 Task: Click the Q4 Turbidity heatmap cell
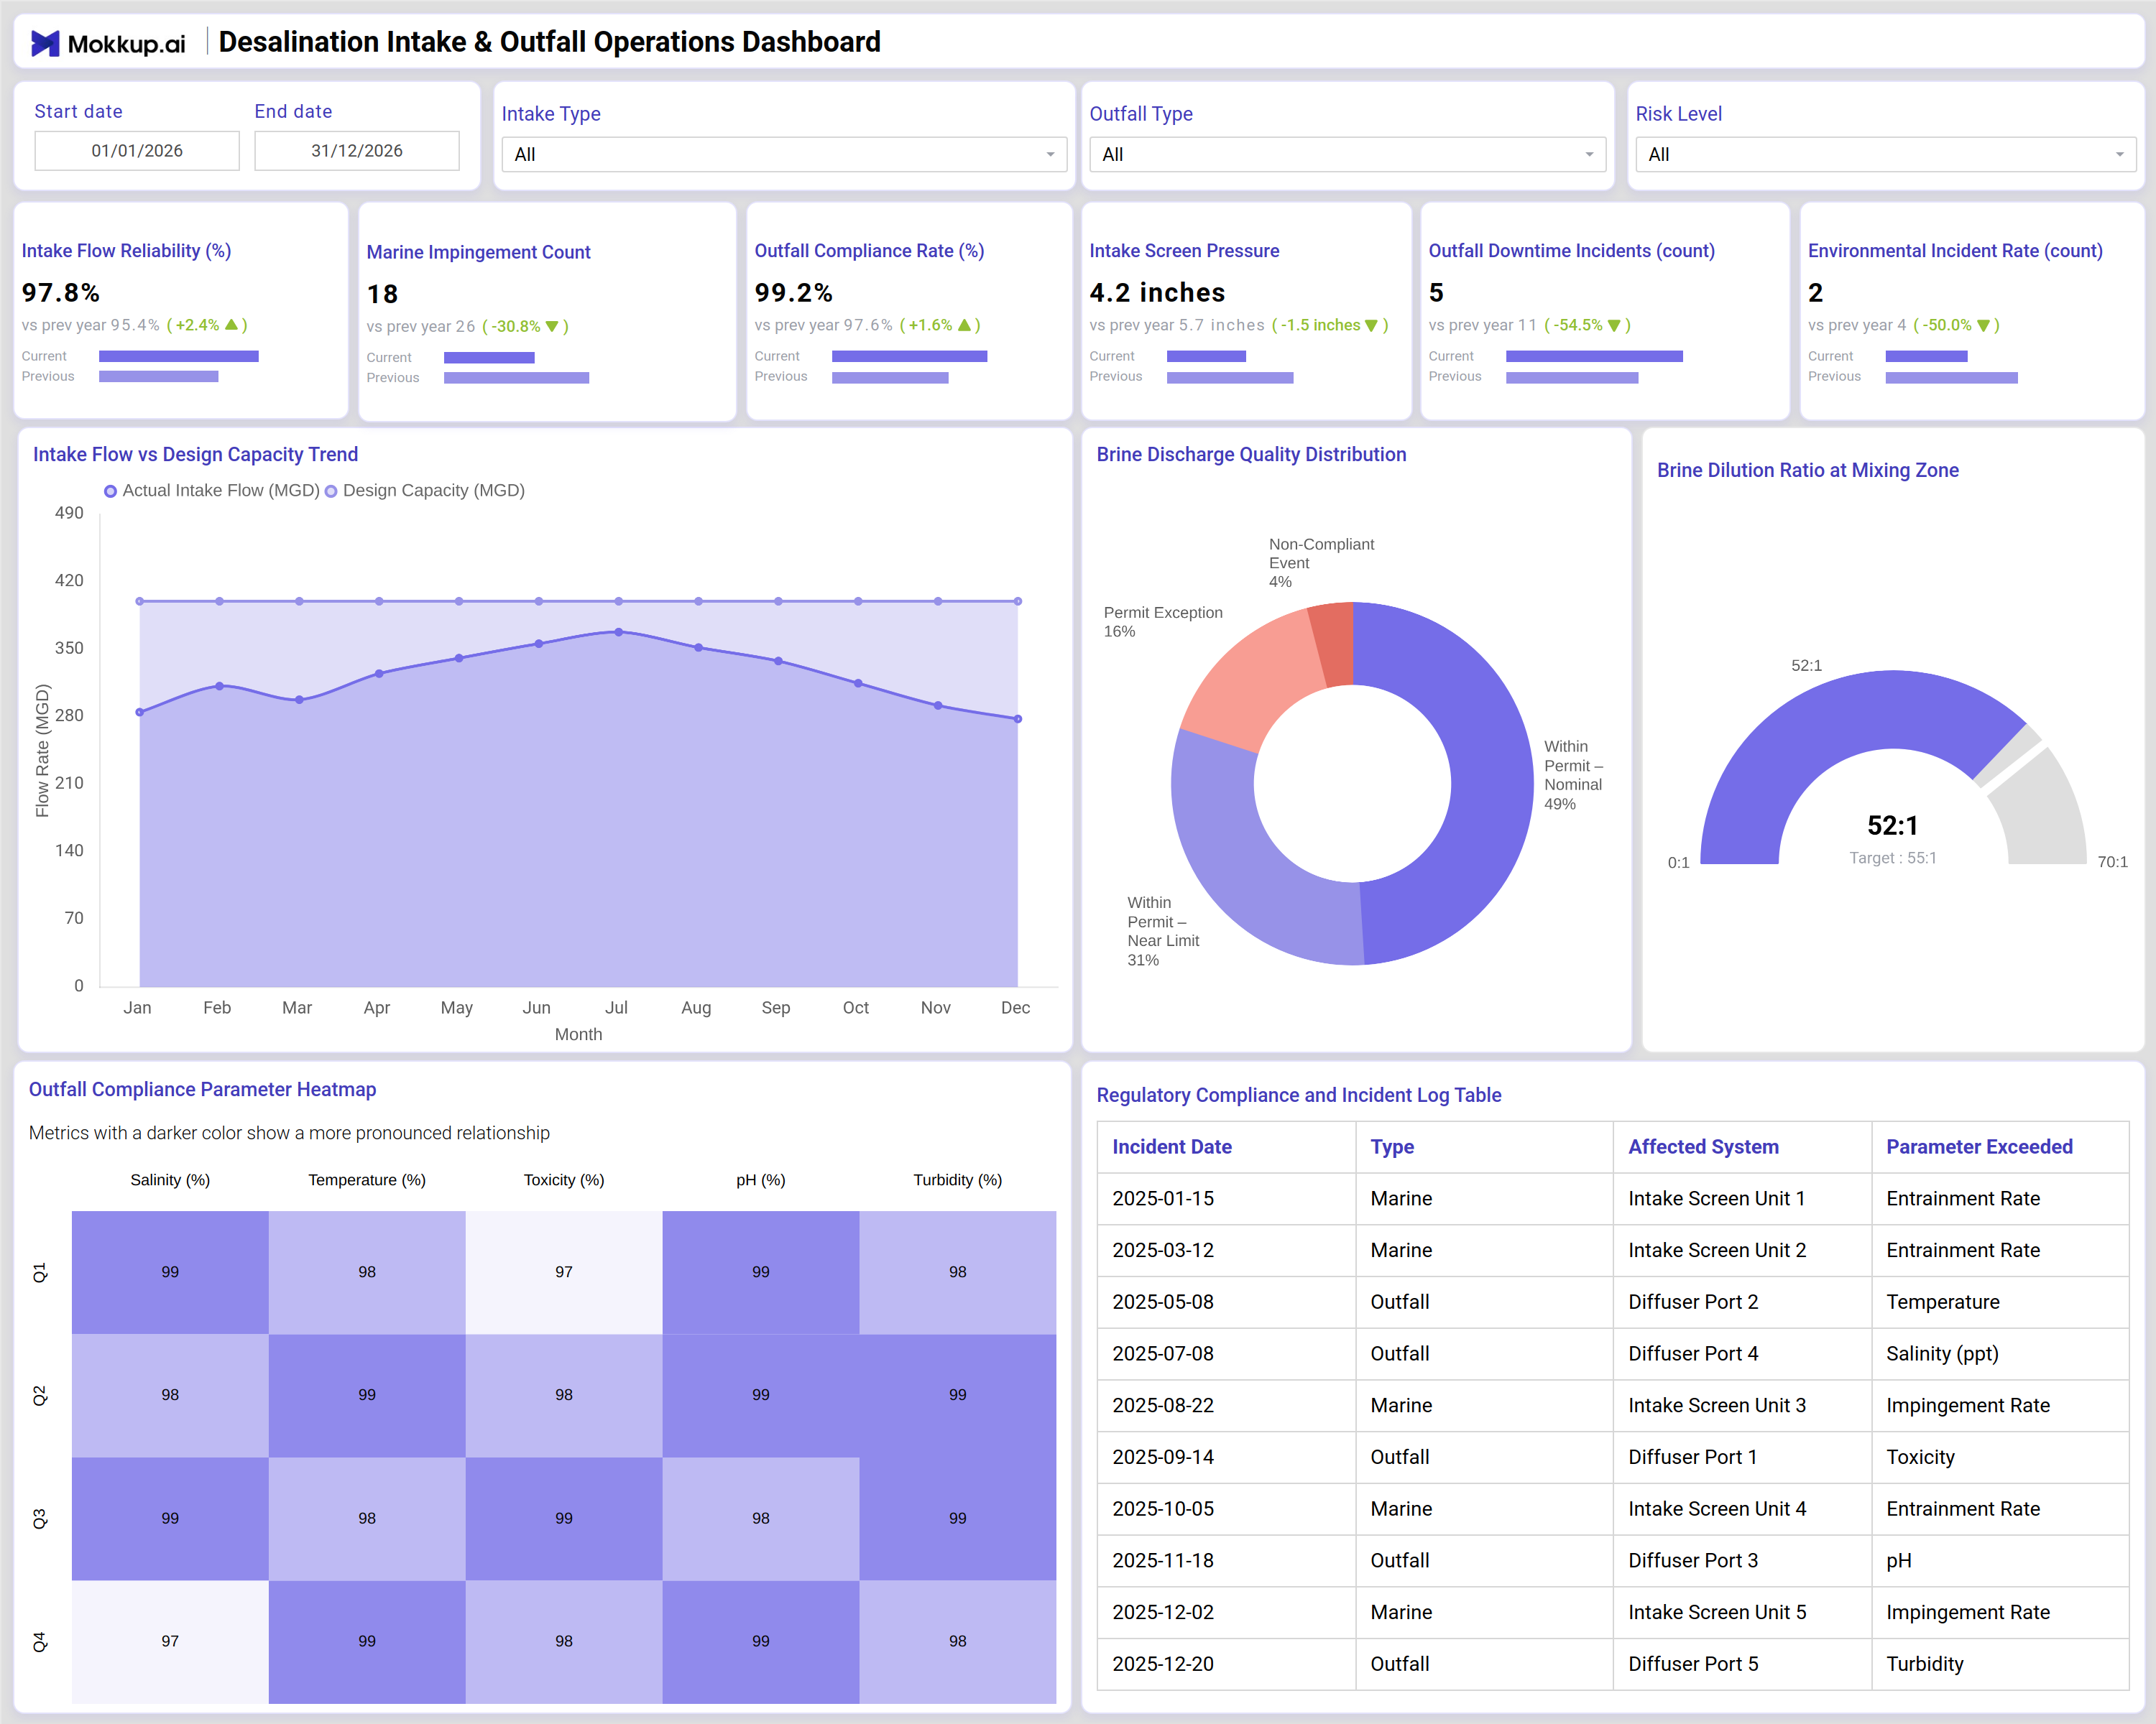958,1642
